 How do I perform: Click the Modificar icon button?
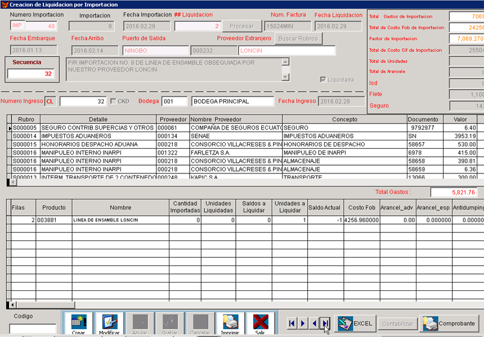[x=109, y=324]
